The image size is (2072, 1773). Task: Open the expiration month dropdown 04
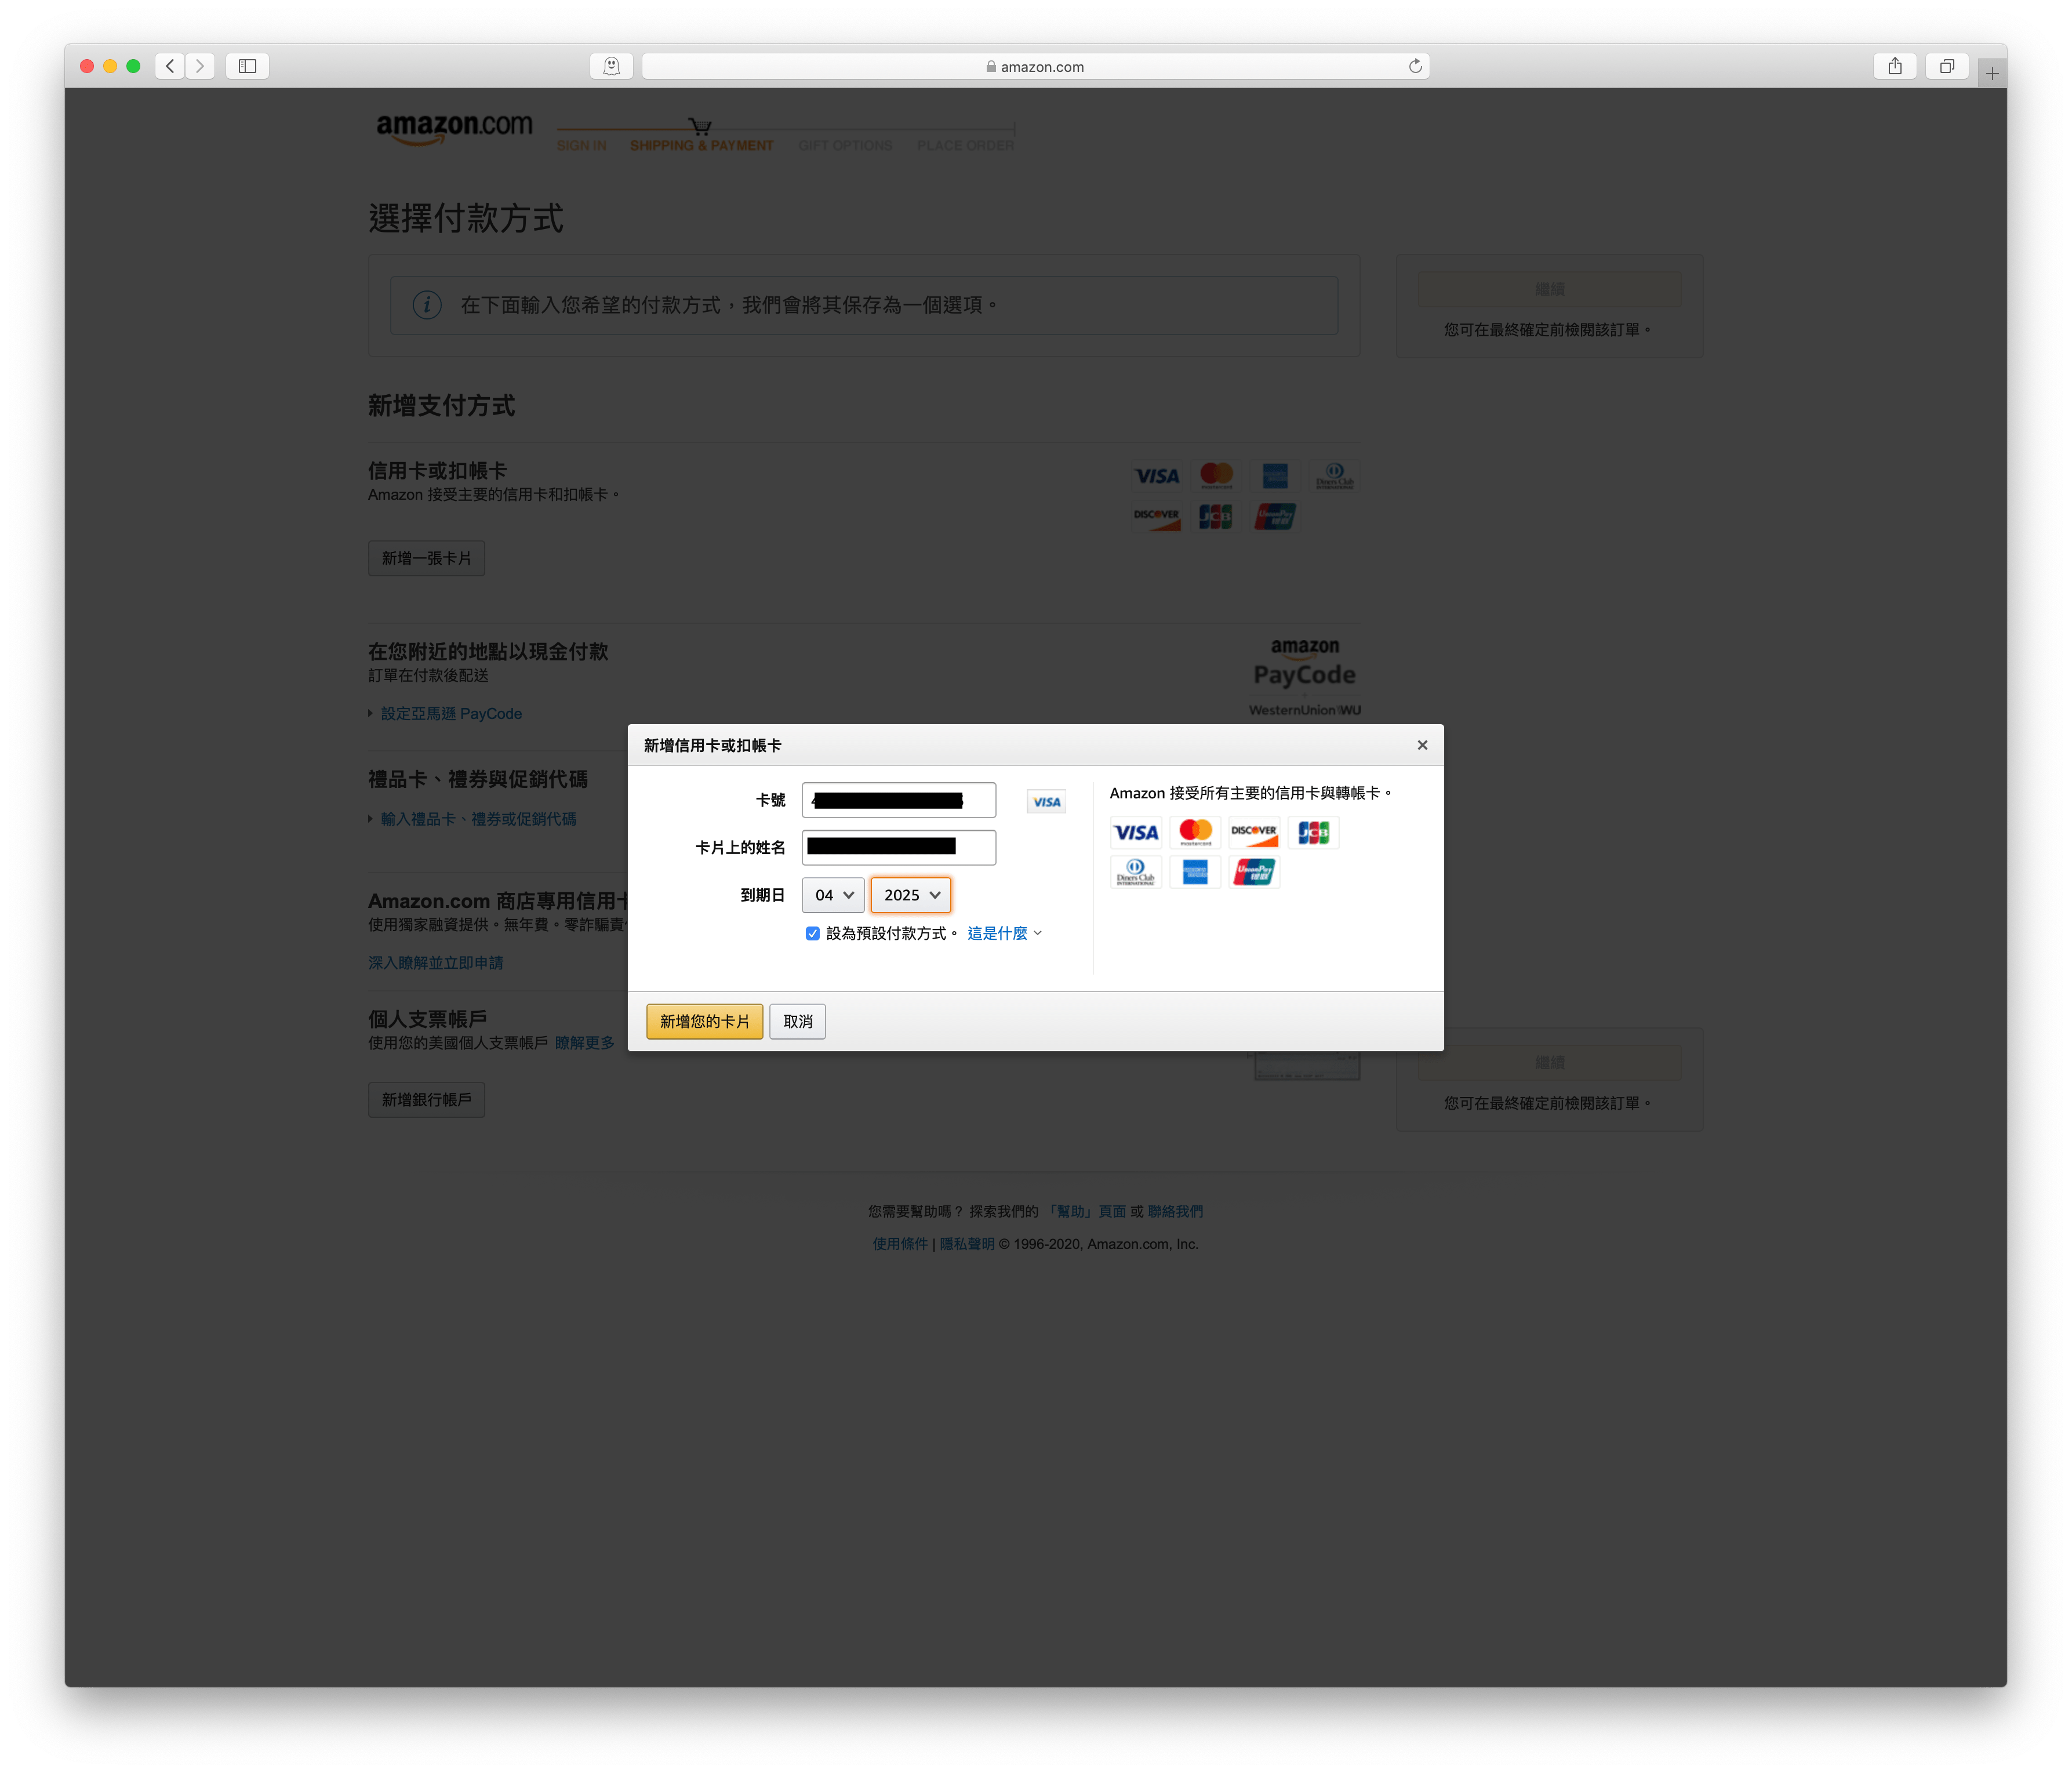pos(833,895)
